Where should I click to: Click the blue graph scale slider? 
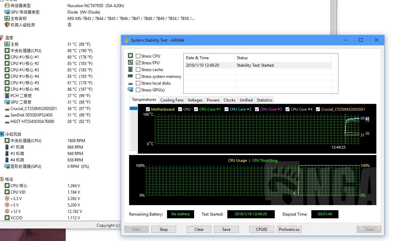pyautogui.click(x=133, y=108)
